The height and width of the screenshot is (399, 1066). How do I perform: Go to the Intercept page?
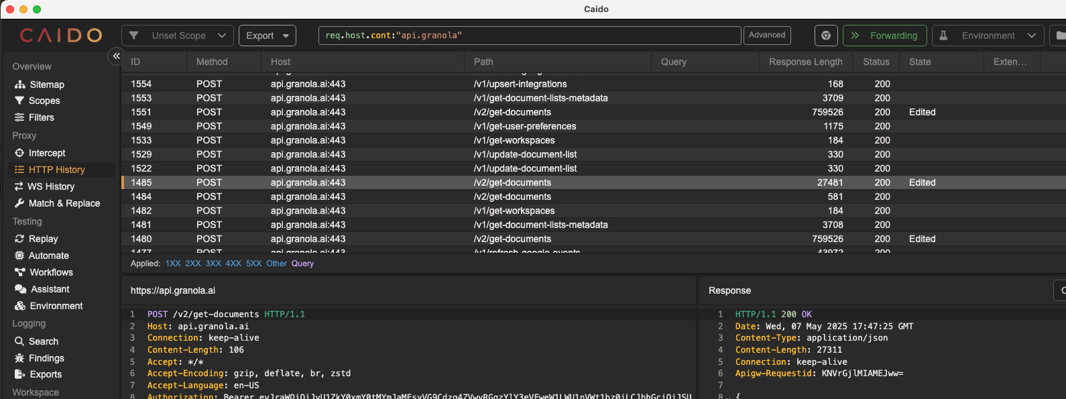[40, 153]
